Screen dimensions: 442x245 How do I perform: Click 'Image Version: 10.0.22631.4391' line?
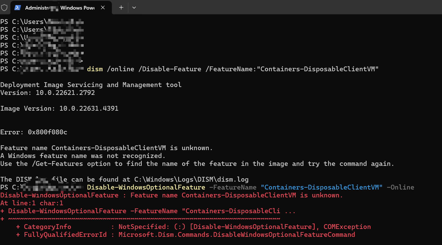pyautogui.click(x=59, y=108)
